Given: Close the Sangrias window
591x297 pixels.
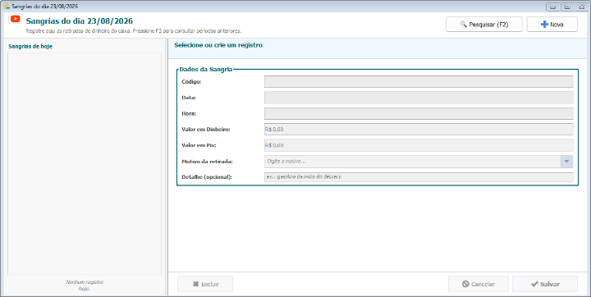Looking at the screenshot, I should tap(581, 7).
